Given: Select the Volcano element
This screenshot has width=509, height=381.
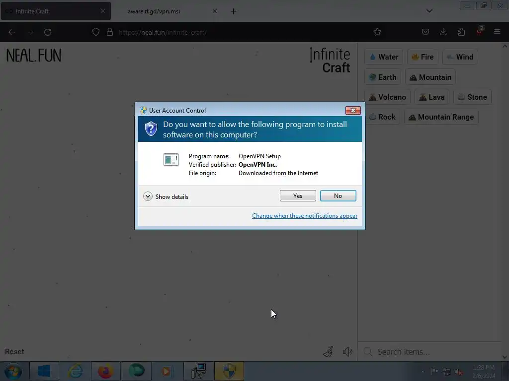Looking at the screenshot, I should pyautogui.click(x=388, y=97).
